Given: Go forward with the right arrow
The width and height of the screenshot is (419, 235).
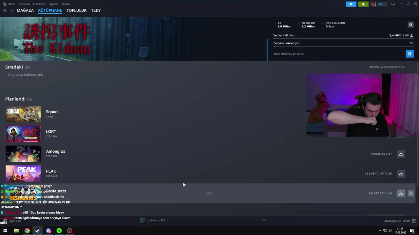Looking at the screenshot, I should 12,10.
